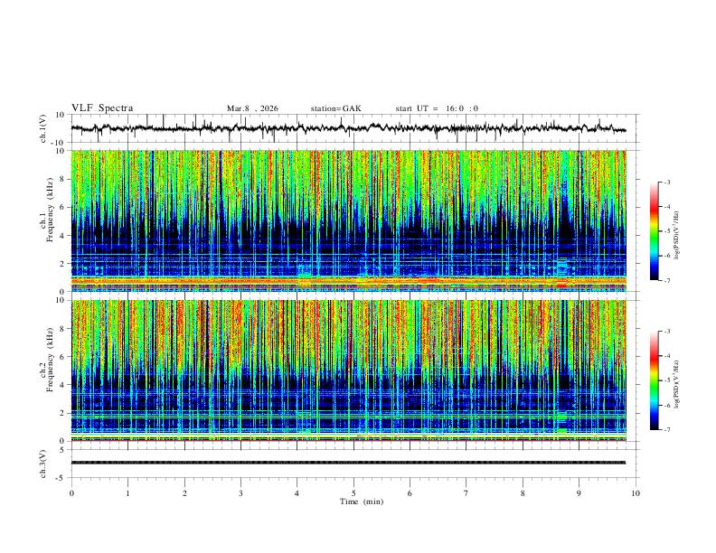Viewport: 716px width, 553px height.
Task: Click the "0" tick on the Time axis
Action: point(71,493)
